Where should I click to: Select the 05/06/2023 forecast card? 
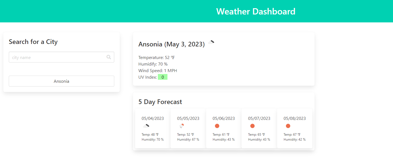(224, 128)
